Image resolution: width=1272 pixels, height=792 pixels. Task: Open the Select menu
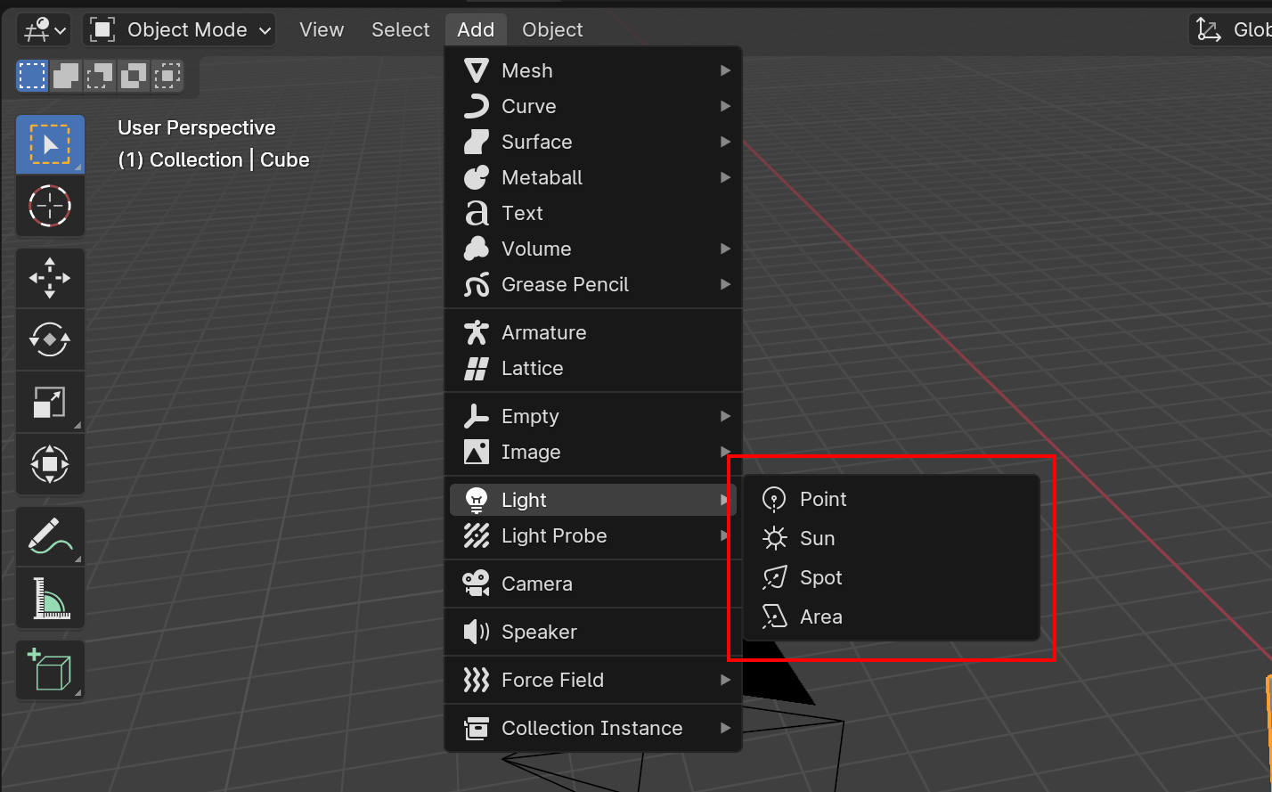[401, 30]
